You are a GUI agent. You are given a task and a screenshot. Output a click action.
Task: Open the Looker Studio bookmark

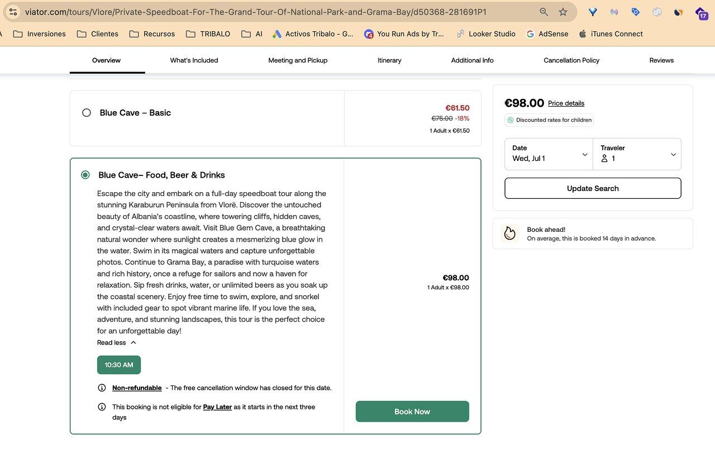[x=485, y=34]
